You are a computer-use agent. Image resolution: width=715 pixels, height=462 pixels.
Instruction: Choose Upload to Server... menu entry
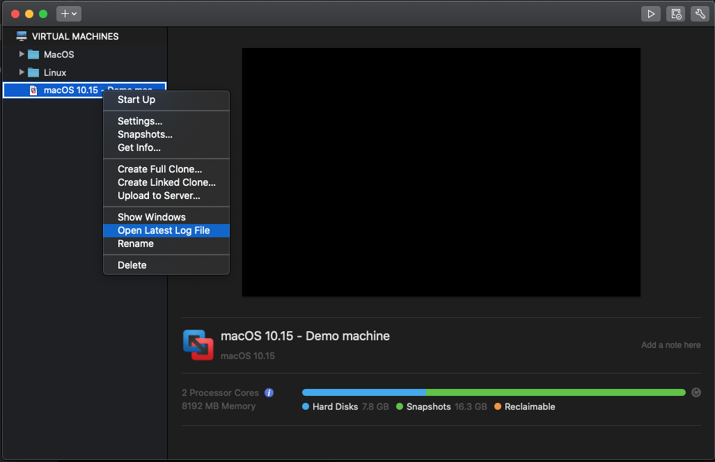click(166, 196)
